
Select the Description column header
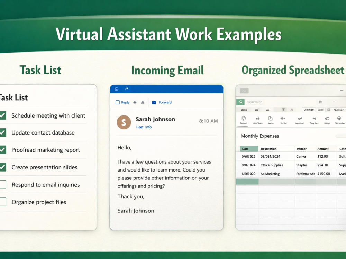pyautogui.click(x=276, y=149)
